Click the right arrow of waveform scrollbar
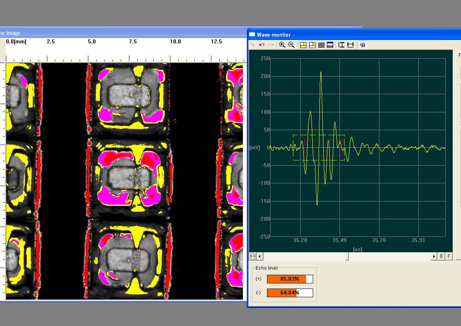Viewport: 461px width, 326px height. [434, 256]
